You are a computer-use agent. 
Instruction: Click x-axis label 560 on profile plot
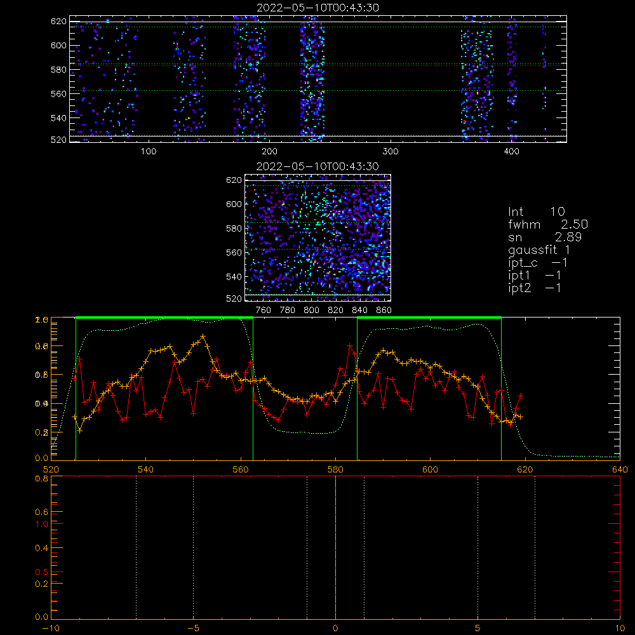pos(241,470)
